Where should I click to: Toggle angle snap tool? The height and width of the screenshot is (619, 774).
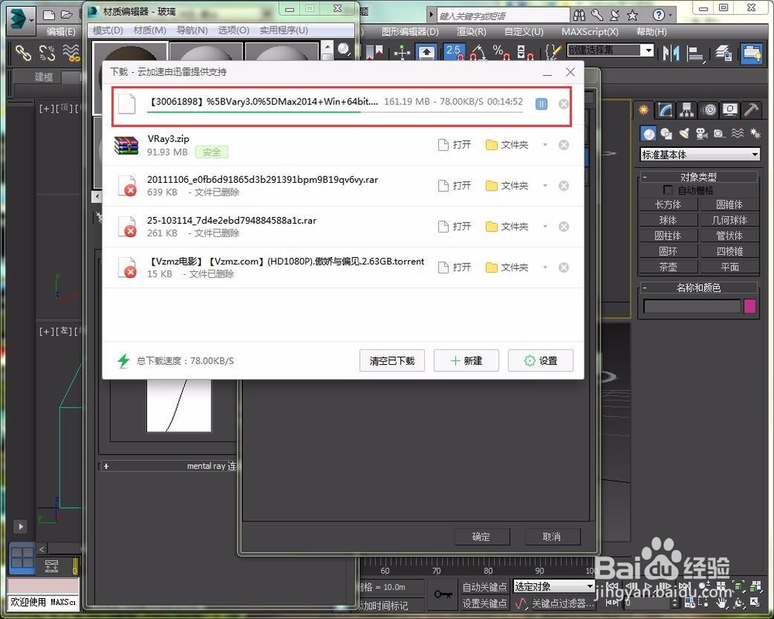[478, 53]
